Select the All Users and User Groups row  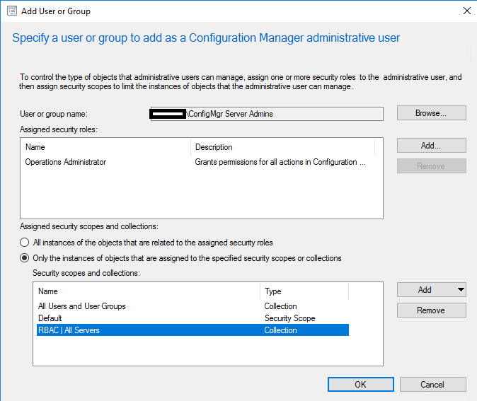pyautogui.click(x=193, y=306)
